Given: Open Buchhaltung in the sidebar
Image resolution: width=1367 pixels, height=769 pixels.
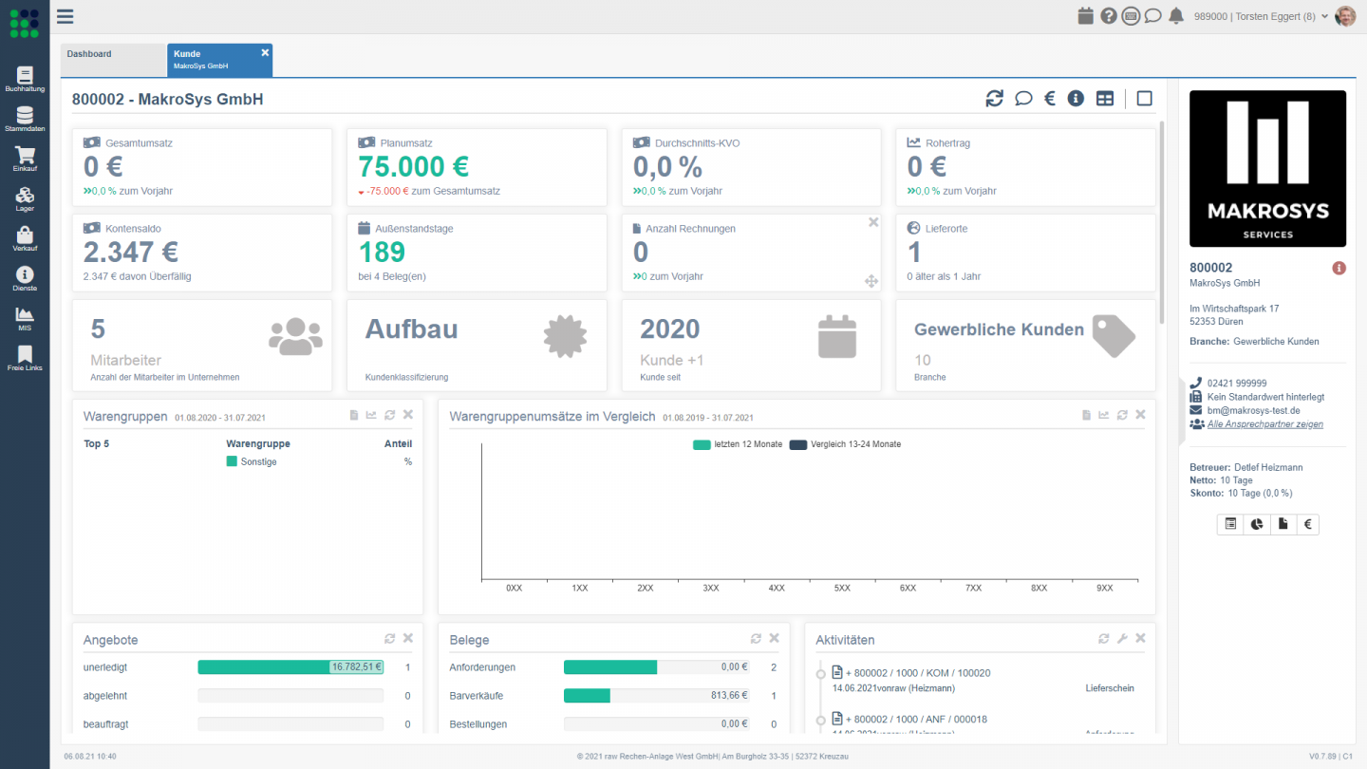Looking at the screenshot, I should 25,80.
